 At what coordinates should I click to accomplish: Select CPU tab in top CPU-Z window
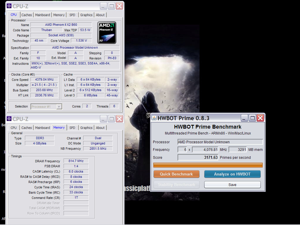pos(13,15)
